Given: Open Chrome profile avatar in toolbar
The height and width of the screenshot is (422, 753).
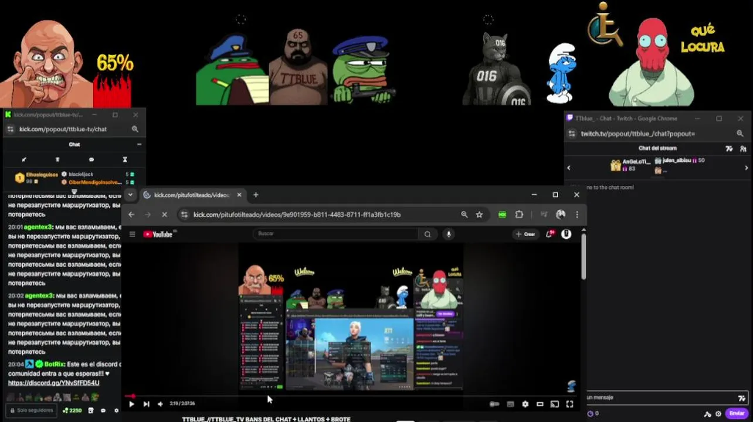Looking at the screenshot, I should [x=561, y=215].
